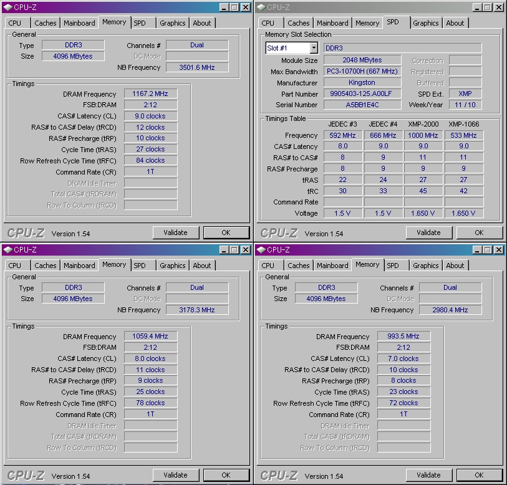Click the Serial Number A5BB1E4C
Viewport: 507px width, 485px height.
point(362,105)
